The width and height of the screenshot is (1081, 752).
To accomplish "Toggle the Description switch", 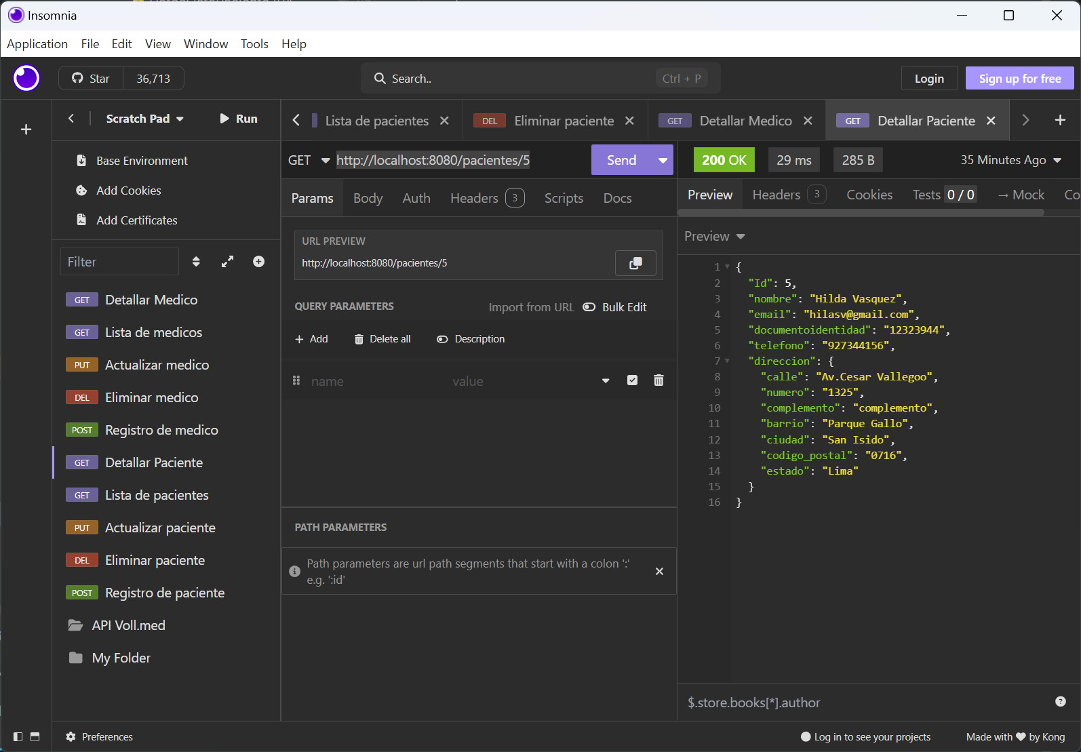I will tap(471, 339).
